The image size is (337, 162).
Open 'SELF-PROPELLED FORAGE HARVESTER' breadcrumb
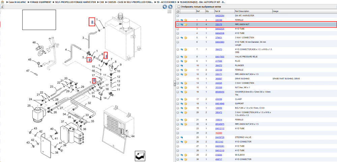(x=75, y=2)
